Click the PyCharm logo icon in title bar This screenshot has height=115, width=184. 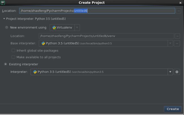[3, 3]
